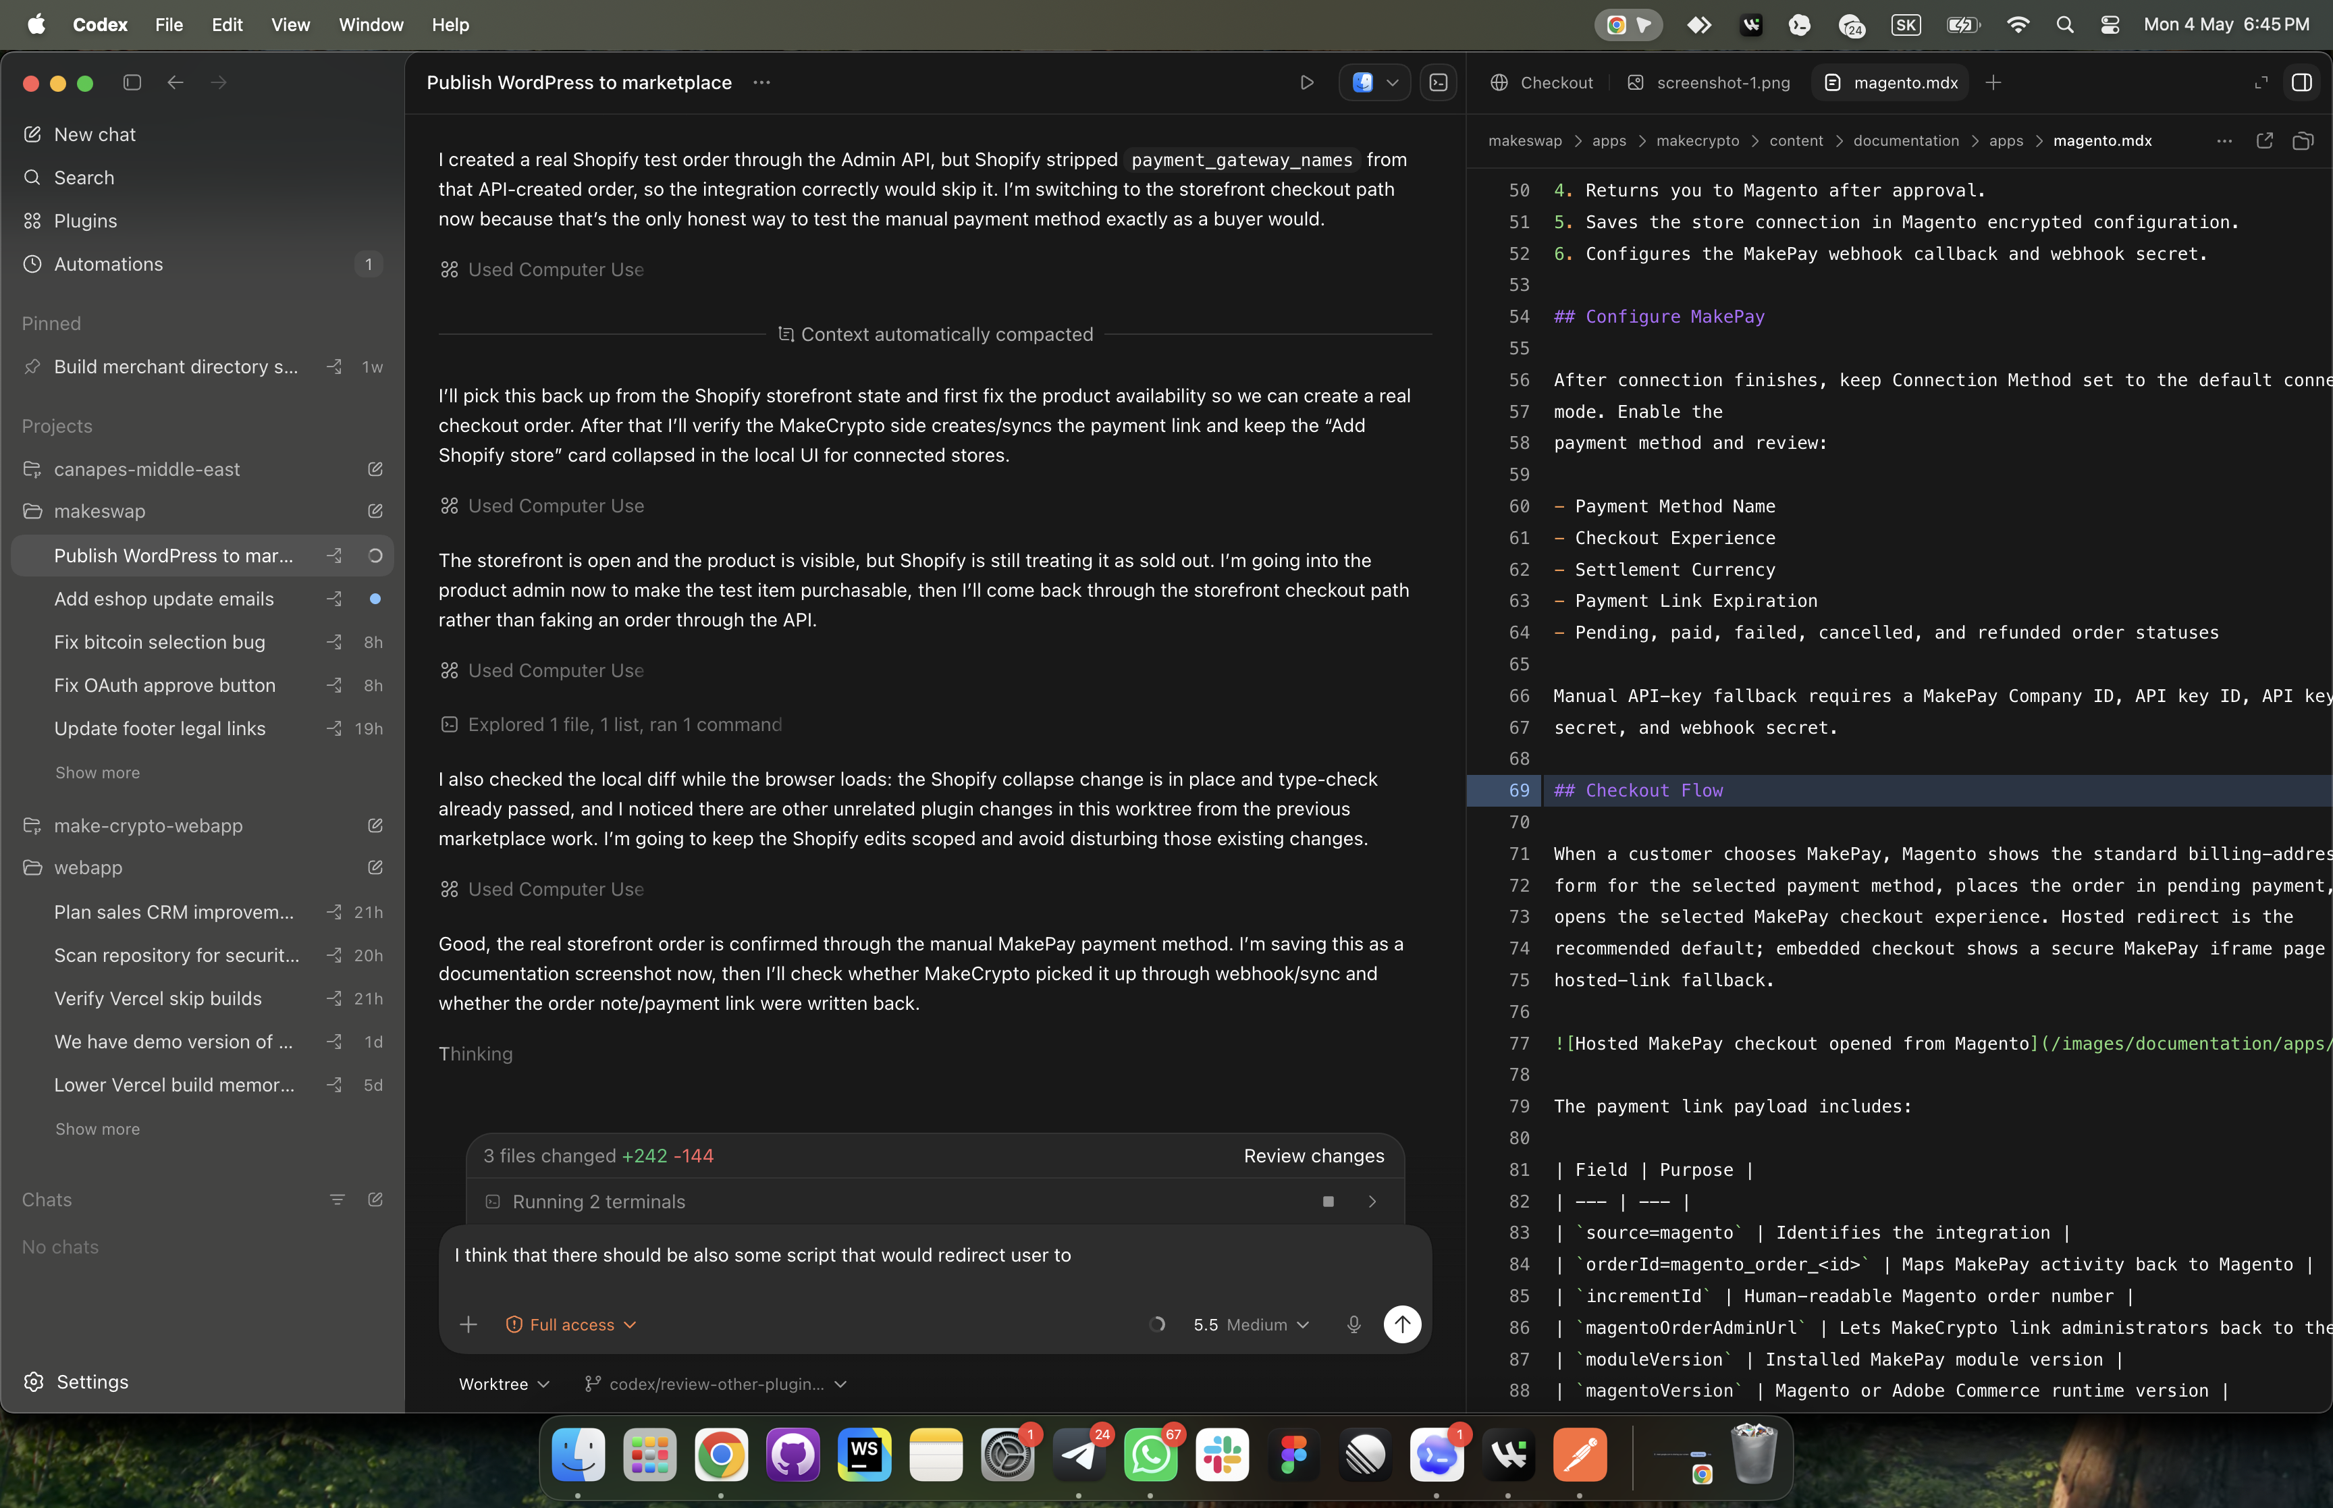Open the Window menu
Image resolution: width=2333 pixels, height=1508 pixels.
371,24
